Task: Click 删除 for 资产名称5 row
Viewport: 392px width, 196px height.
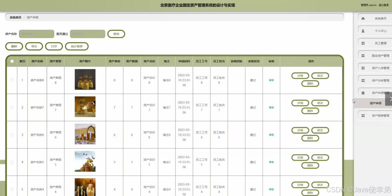Action: click(x=310, y=165)
